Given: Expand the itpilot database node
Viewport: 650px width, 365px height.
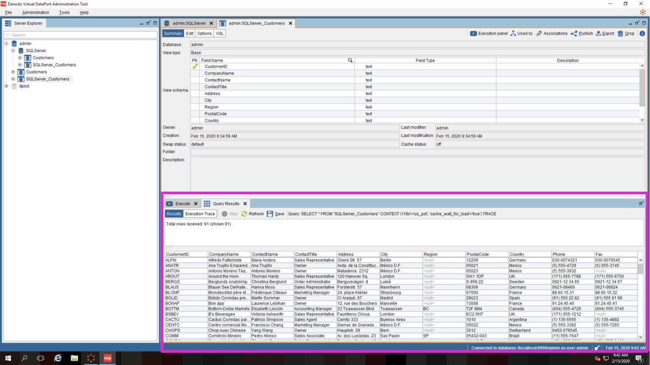Looking at the screenshot, I should (x=6, y=86).
